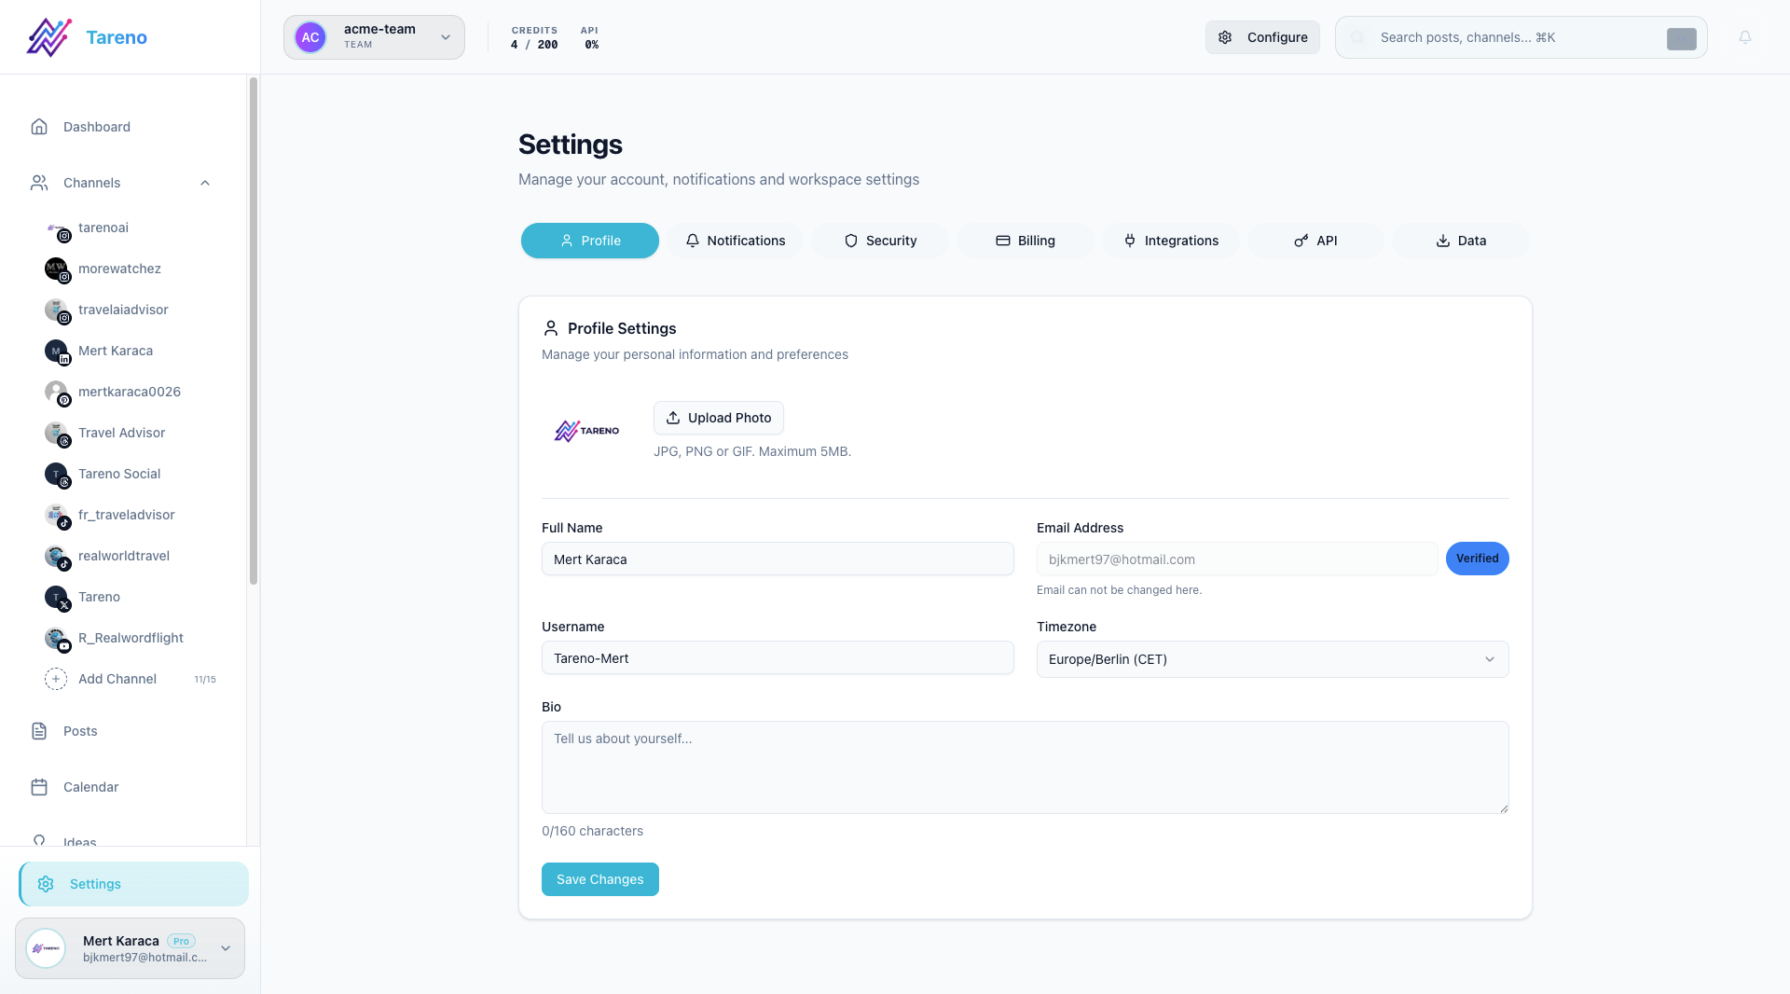This screenshot has width=1790, height=994.
Task: Click the Verified badge on email
Action: click(1477, 559)
